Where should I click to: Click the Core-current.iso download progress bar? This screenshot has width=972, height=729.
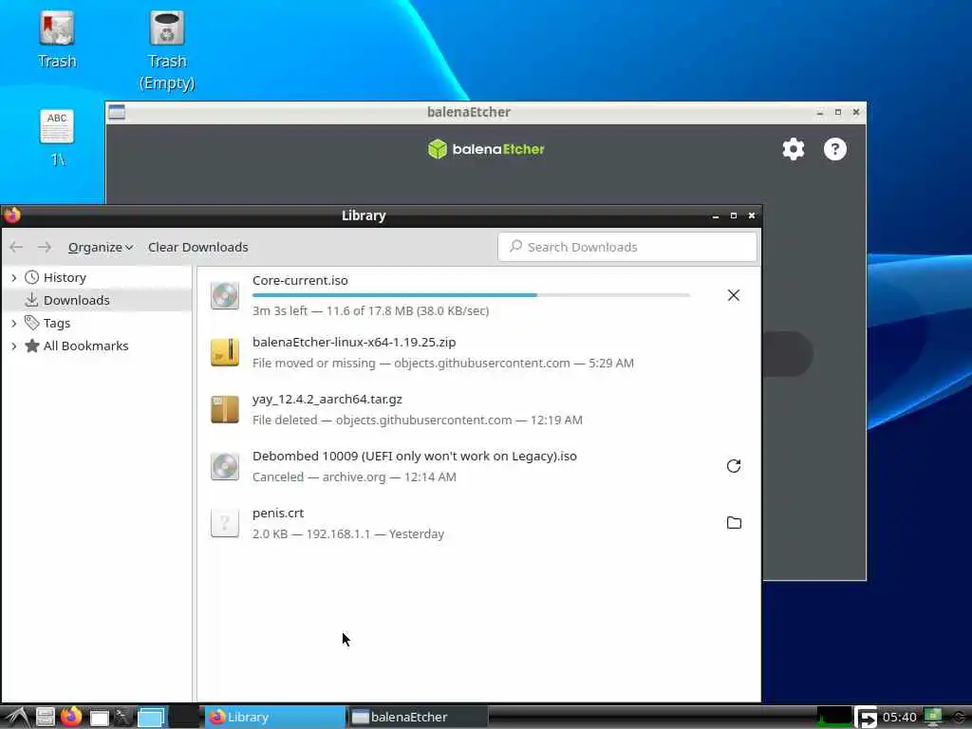point(471,295)
